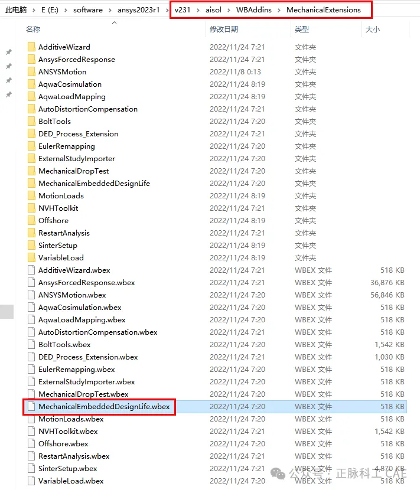Expand the breadcrumb chevron after ansys2023r1
Image resolution: width=420 pixels, height=490 pixels.
coord(167,10)
